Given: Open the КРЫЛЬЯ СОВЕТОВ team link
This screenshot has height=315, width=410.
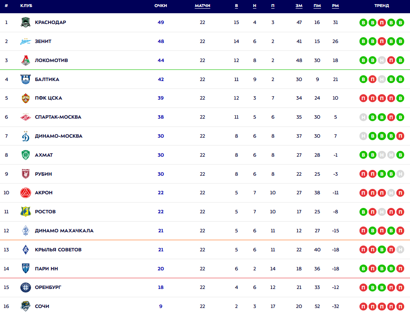Looking at the screenshot, I should 58,250.
